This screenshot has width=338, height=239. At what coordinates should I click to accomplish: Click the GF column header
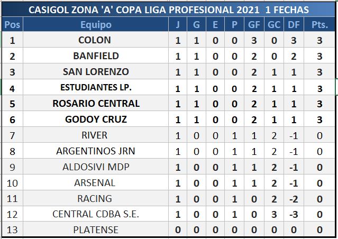coord(254,25)
